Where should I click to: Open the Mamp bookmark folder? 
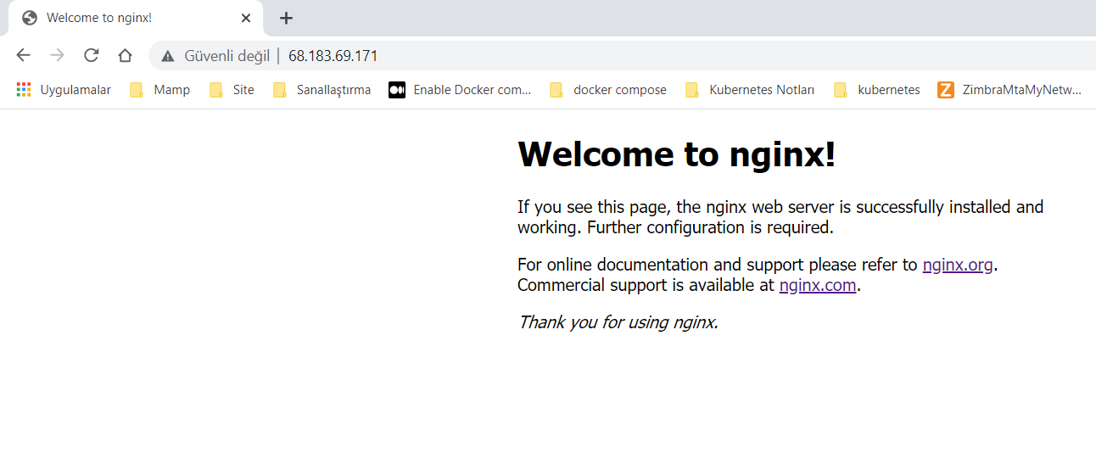159,90
